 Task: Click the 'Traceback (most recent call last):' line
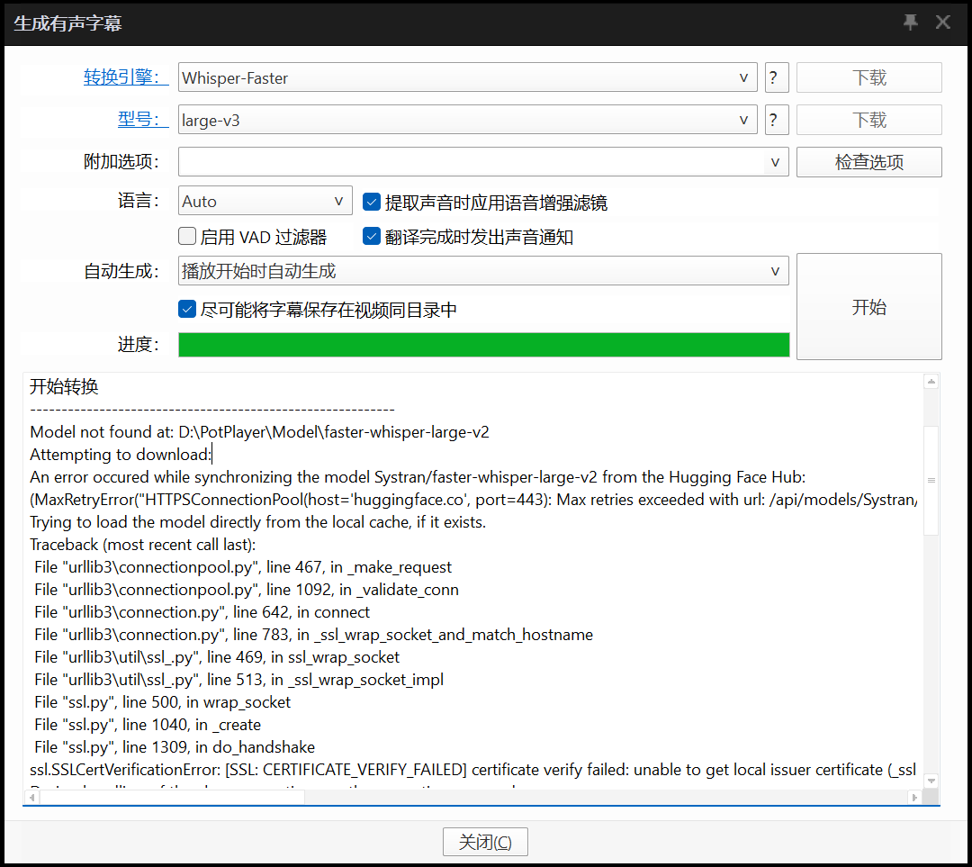[142, 545]
